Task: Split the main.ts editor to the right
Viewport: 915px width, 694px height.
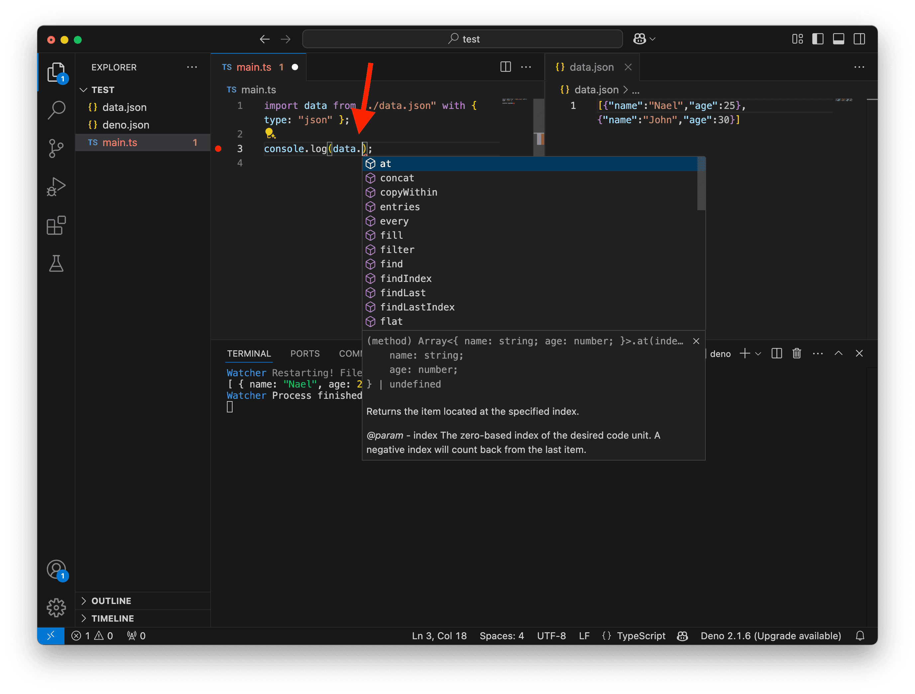Action: click(x=505, y=67)
